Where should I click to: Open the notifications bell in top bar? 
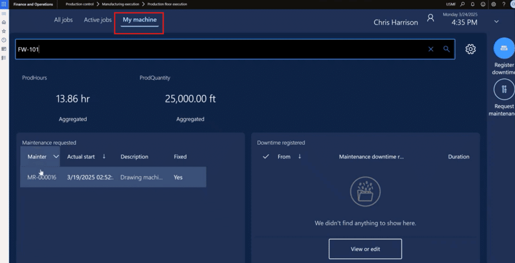click(473, 4)
